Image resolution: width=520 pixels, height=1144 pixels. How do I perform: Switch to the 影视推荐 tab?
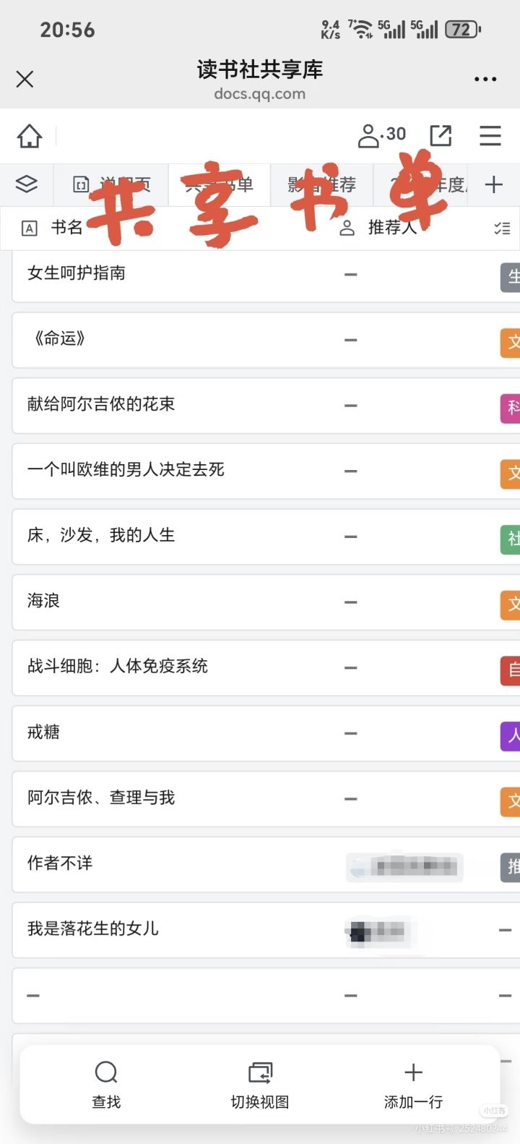click(x=322, y=184)
